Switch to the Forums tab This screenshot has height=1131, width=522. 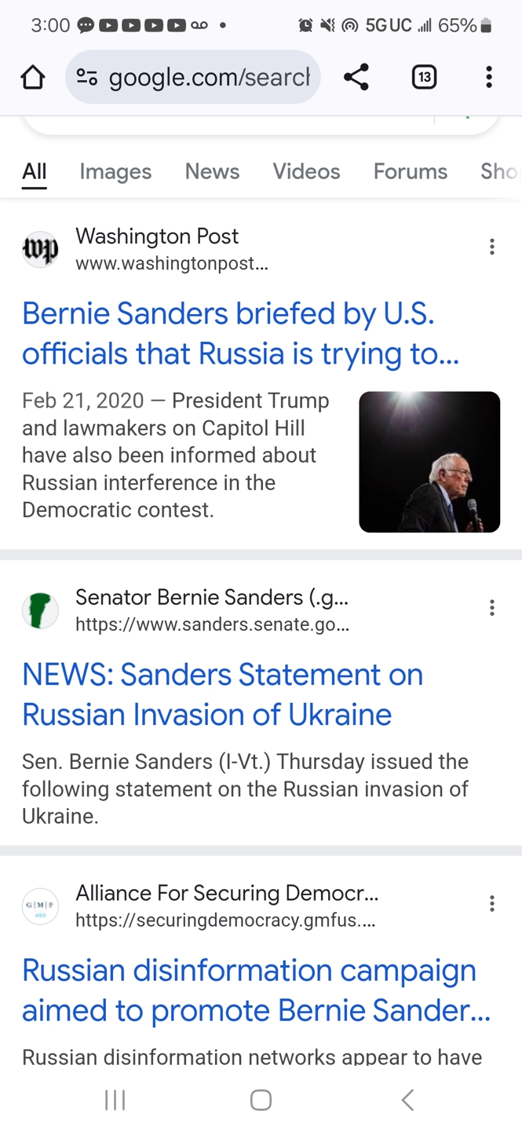coord(410,171)
